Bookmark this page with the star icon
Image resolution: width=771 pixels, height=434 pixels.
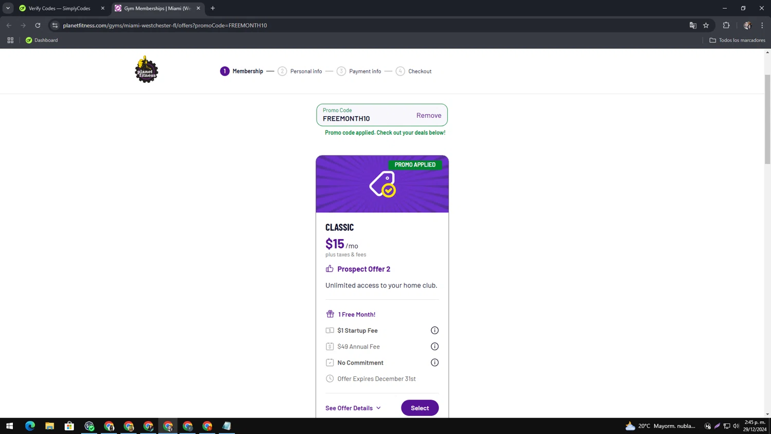pyautogui.click(x=706, y=25)
